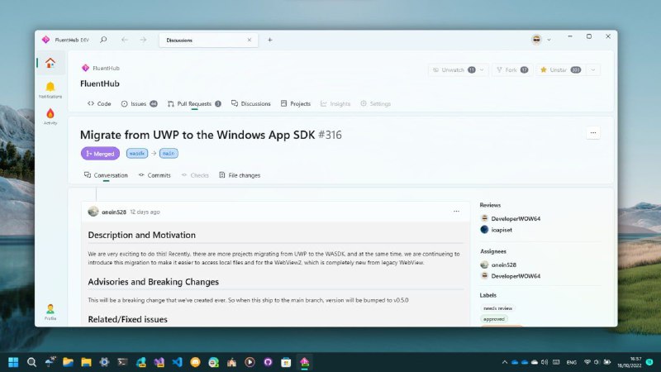661x372 pixels.
Task: Close the Discussions tab
Action: pyautogui.click(x=250, y=40)
